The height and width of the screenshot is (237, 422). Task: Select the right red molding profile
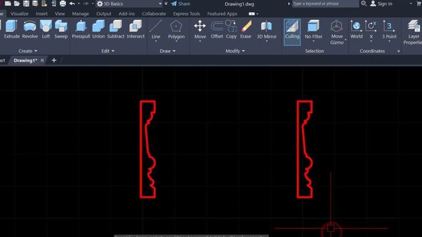point(305,149)
